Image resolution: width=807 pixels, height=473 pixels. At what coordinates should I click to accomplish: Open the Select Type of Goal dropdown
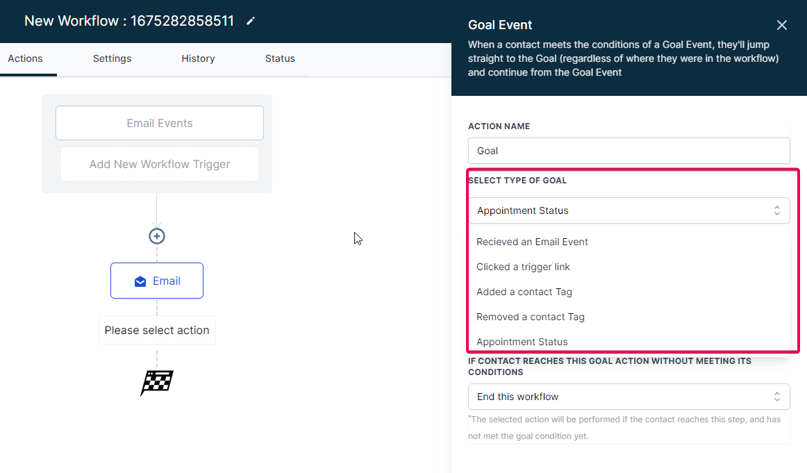click(629, 210)
